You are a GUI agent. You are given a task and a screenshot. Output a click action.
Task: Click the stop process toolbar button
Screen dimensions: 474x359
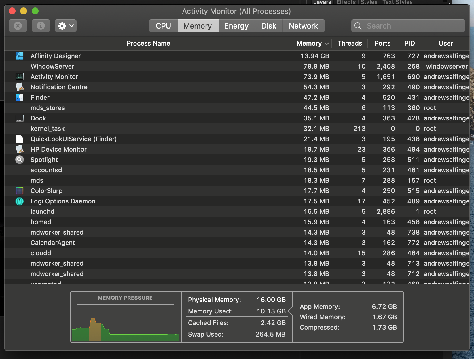(18, 26)
